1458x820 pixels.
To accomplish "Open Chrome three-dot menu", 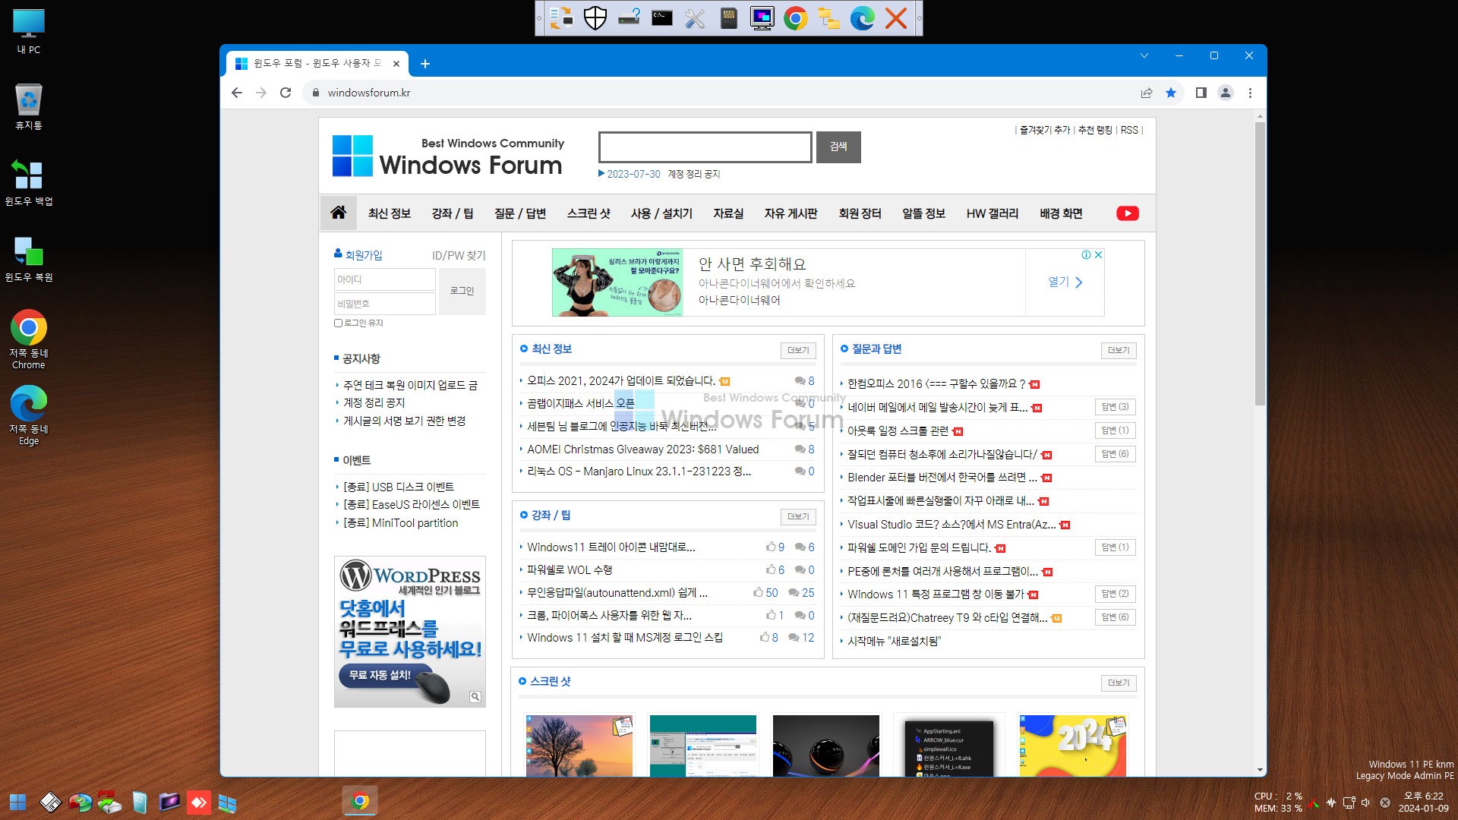I will coord(1250,93).
